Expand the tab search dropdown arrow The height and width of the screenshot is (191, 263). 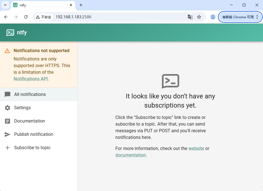coord(5,5)
